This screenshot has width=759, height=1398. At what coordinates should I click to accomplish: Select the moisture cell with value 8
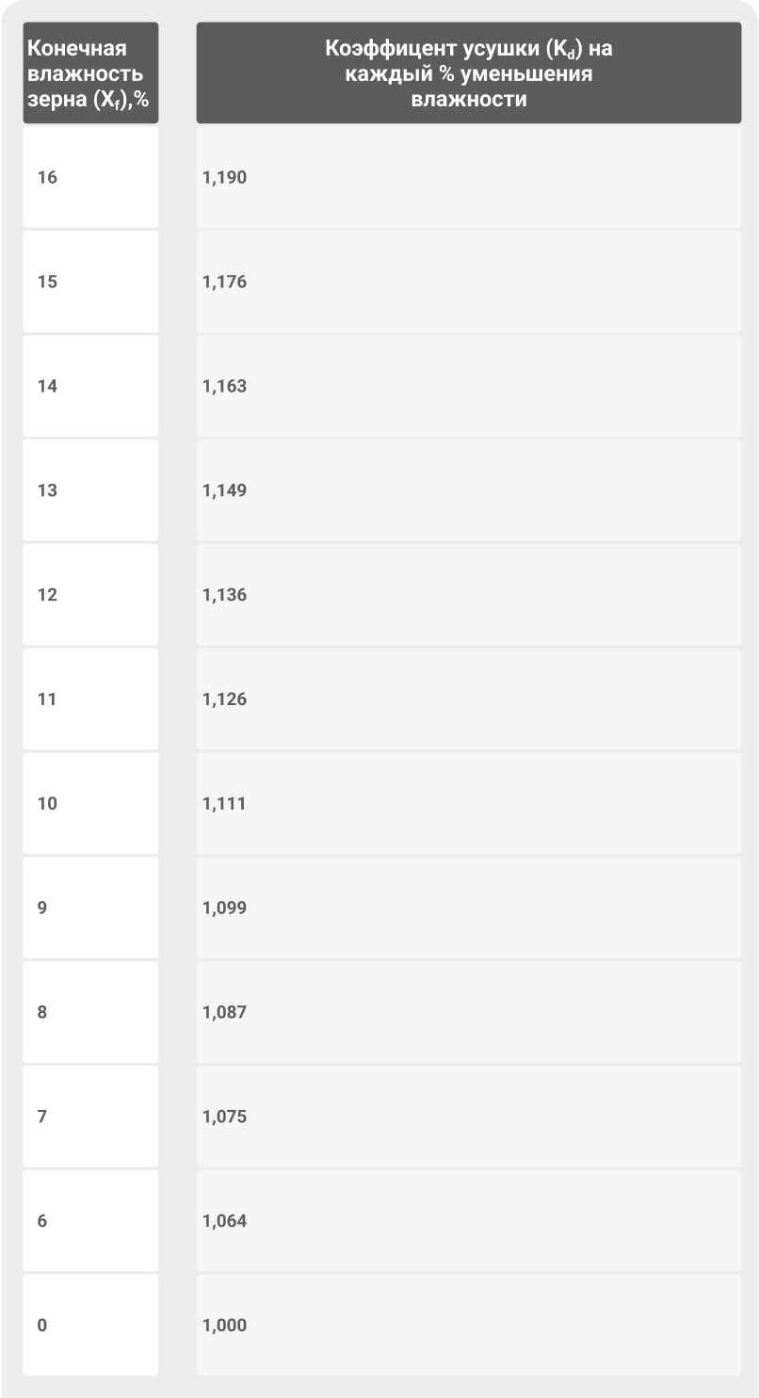[90, 1013]
